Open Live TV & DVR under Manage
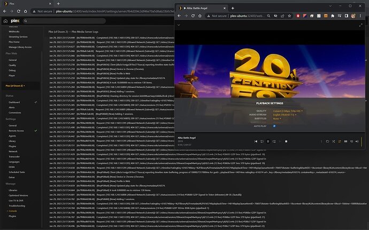The image size is (369, 230). tap(16, 201)
